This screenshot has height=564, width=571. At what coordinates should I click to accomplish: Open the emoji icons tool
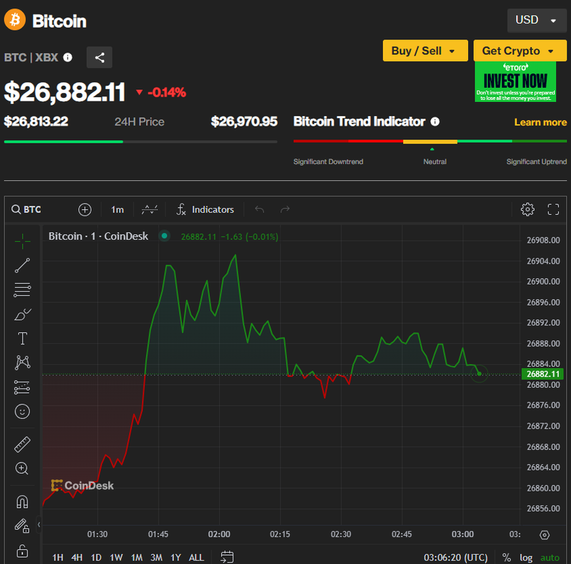tap(23, 411)
